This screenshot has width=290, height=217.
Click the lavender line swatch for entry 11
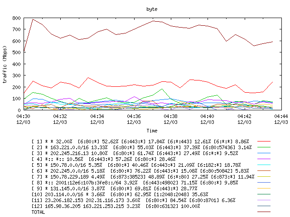tap(264, 200)
